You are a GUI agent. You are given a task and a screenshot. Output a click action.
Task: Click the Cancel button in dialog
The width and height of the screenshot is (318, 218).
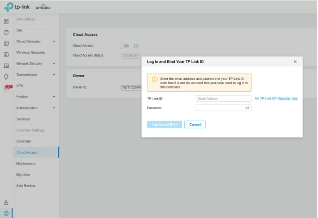(195, 125)
